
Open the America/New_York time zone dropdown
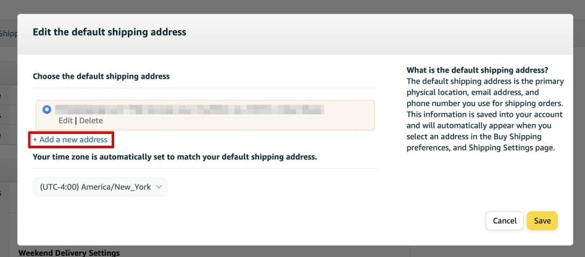(100, 187)
